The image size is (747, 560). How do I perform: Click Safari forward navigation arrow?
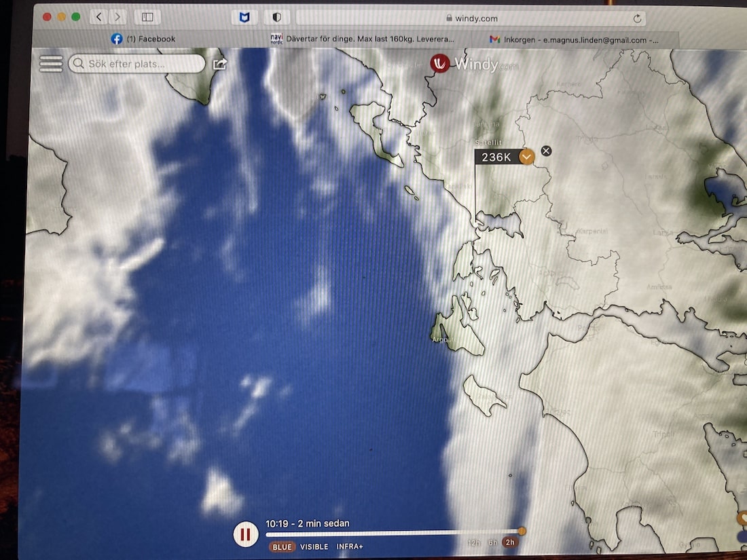tap(117, 17)
